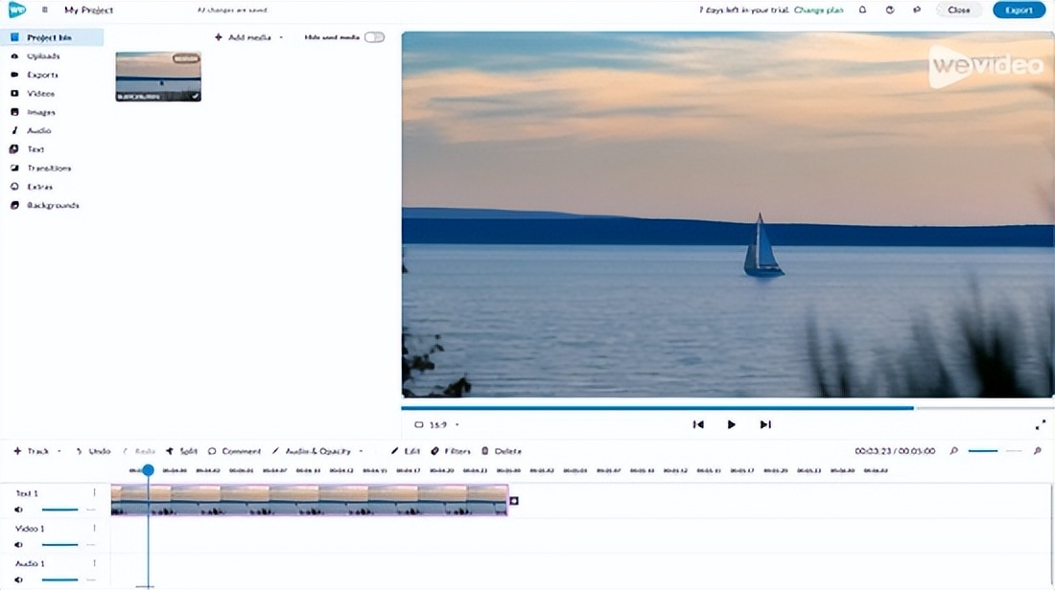The width and height of the screenshot is (1055, 590).
Task: Enter fullscreen preview
Action: click(x=1041, y=424)
